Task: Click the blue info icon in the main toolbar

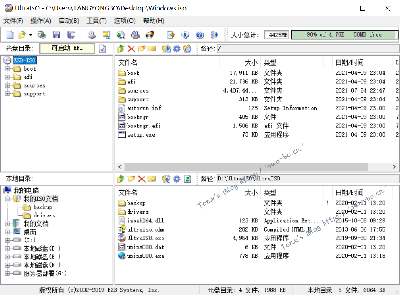Action: pos(185,35)
